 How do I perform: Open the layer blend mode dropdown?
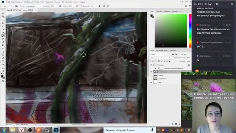(x=162, y=58)
